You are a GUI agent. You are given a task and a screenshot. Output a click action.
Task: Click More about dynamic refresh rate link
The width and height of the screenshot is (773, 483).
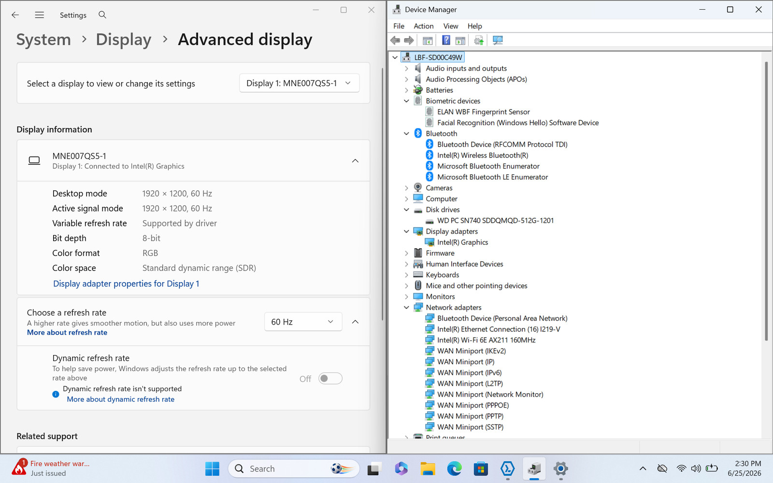pyautogui.click(x=121, y=399)
